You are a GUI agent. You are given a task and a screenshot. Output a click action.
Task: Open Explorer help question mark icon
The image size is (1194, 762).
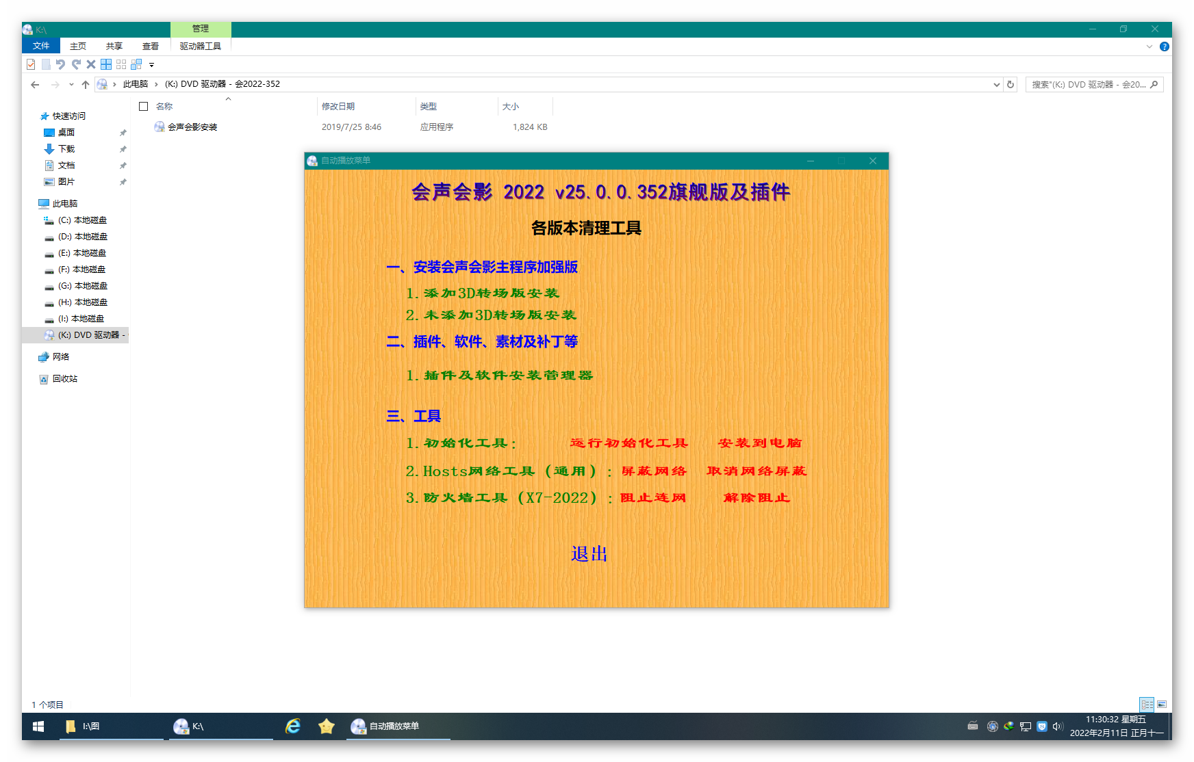click(1165, 47)
